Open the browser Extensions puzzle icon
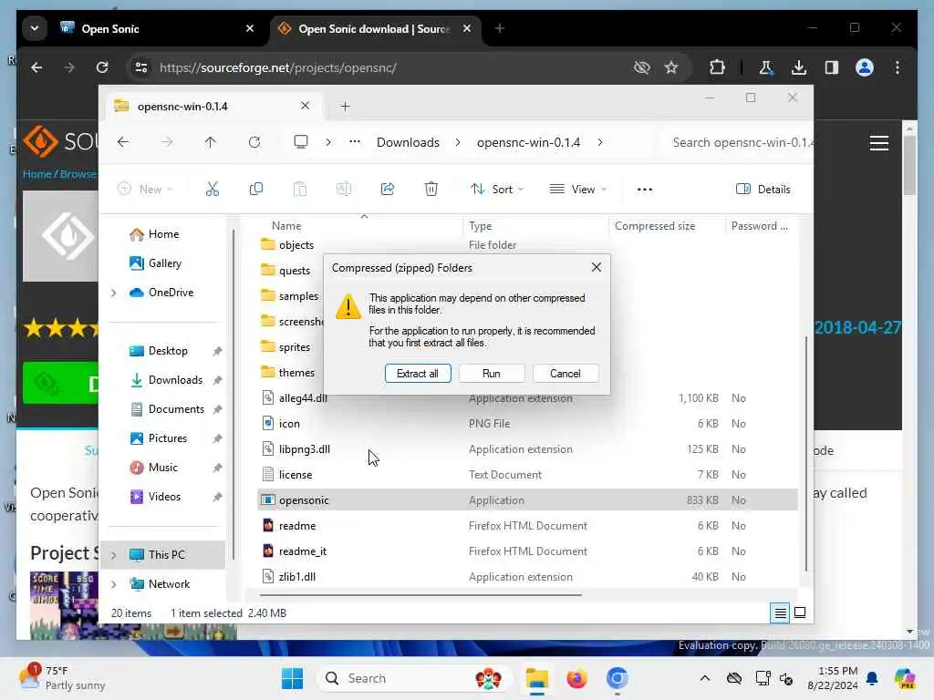The height and width of the screenshot is (700, 934). [717, 67]
